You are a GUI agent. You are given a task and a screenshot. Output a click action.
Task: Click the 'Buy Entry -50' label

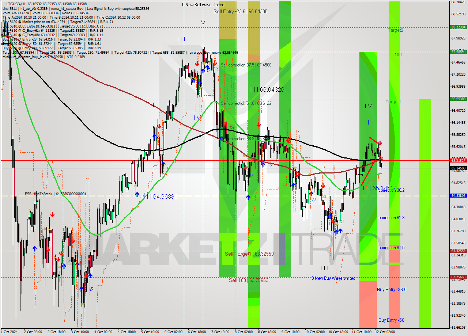pos(391,320)
